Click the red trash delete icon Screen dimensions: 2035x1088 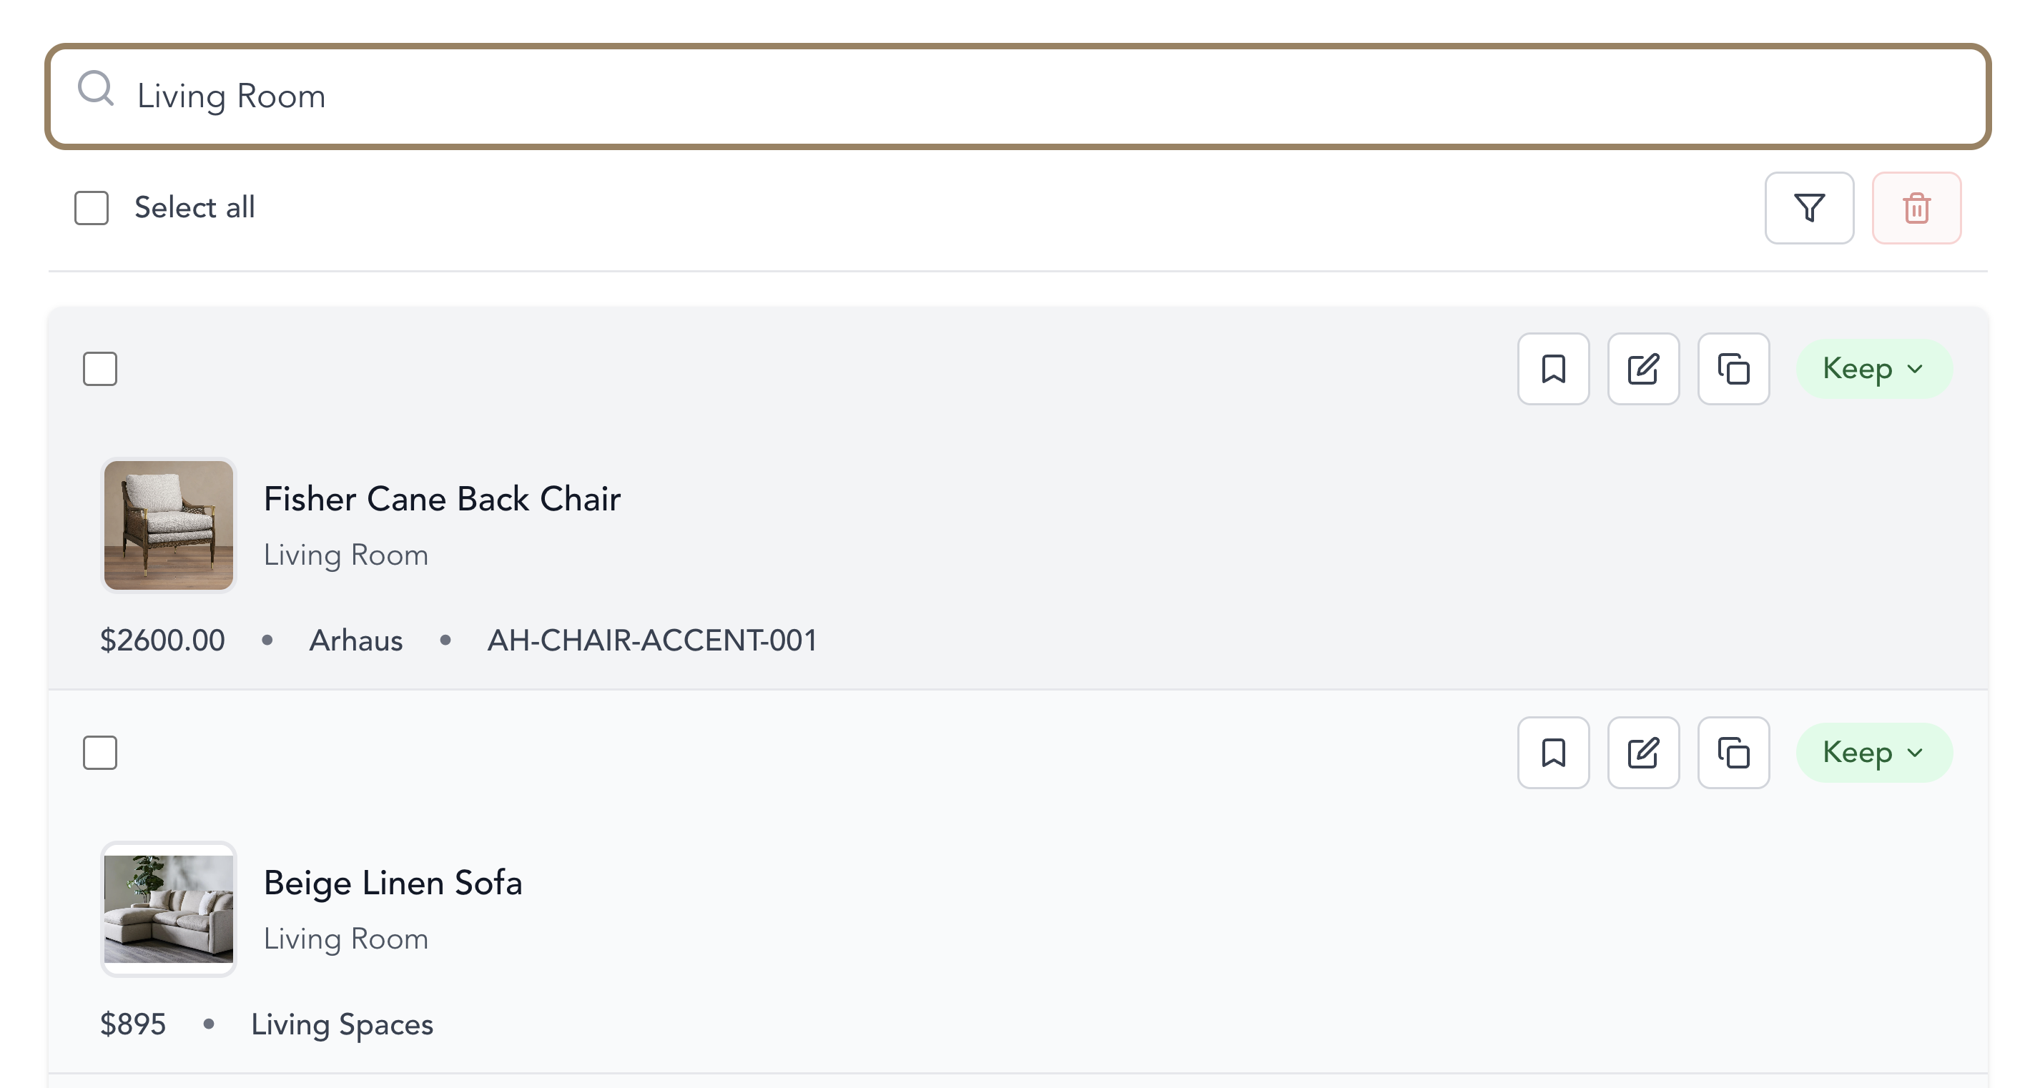coord(1916,209)
